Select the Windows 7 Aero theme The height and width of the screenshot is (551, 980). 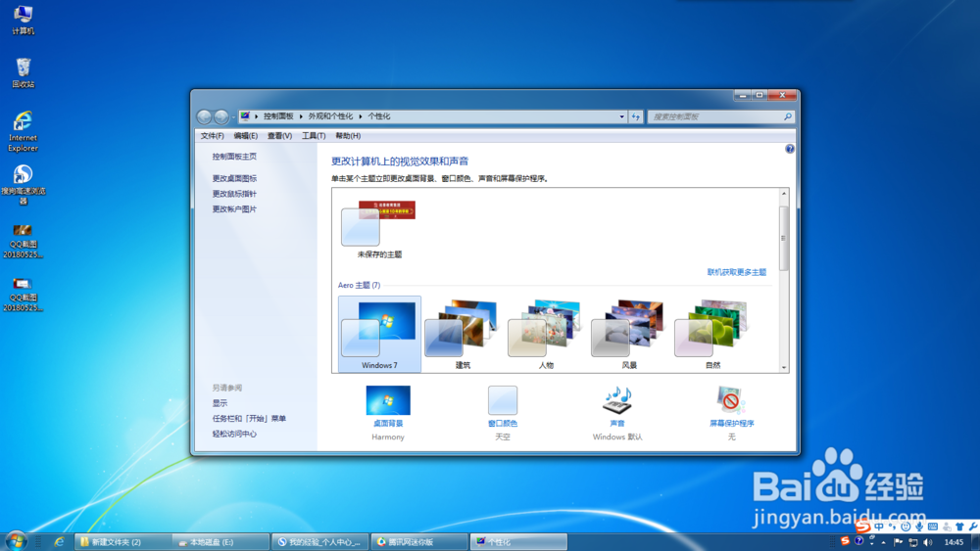pos(379,334)
